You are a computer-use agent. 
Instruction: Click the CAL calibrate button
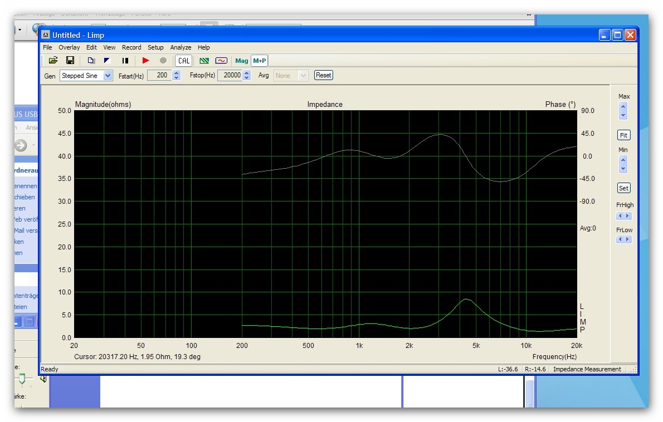[183, 61]
